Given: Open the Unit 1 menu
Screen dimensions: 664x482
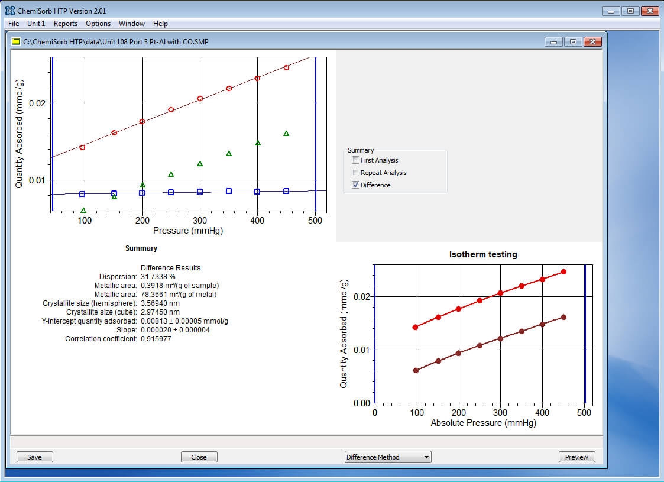Looking at the screenshot, I should 36,24.
